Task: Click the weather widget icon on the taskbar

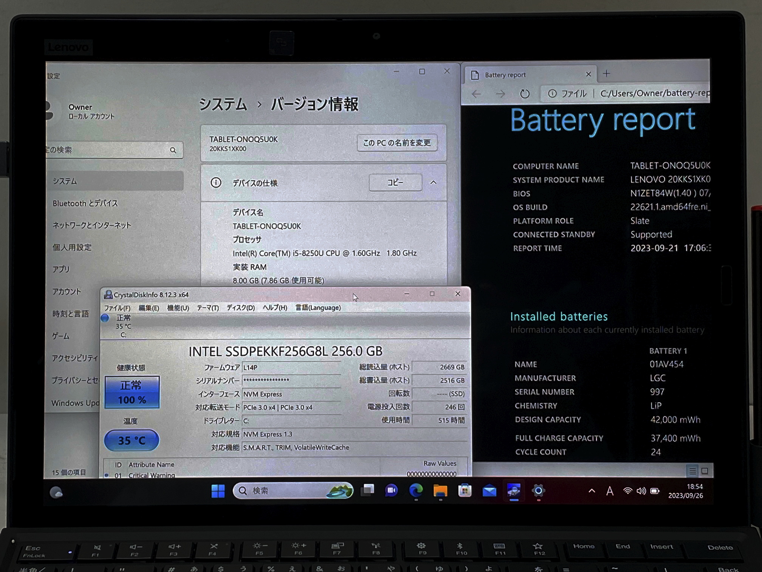Action: point(56,492)
